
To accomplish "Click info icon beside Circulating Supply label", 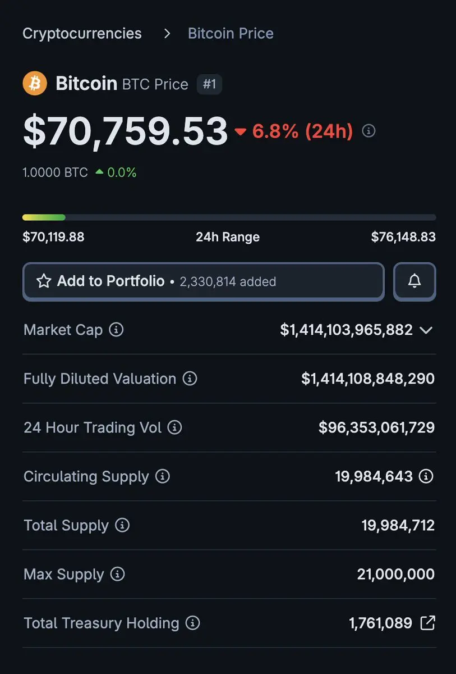I will [x=163, y=476].
